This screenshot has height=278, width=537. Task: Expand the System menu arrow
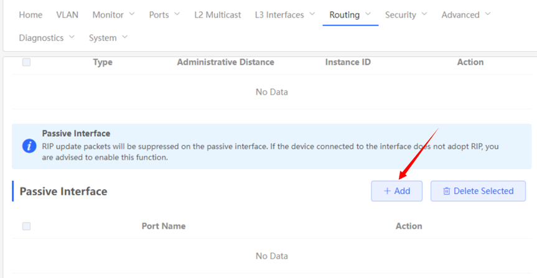coord(124,37)
